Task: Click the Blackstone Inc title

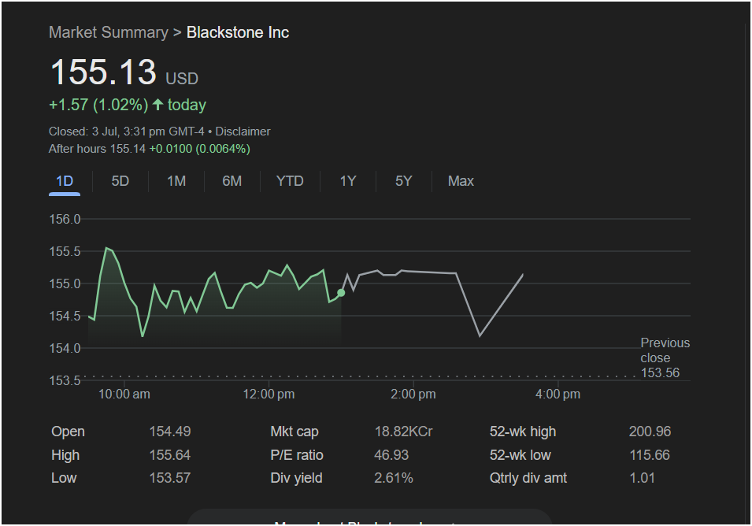Action: (238, 32)
